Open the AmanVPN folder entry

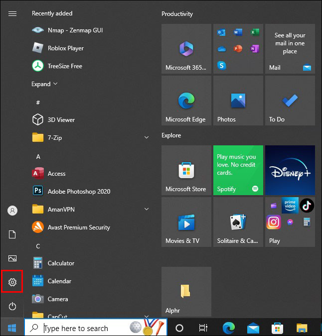pos(53,209)
